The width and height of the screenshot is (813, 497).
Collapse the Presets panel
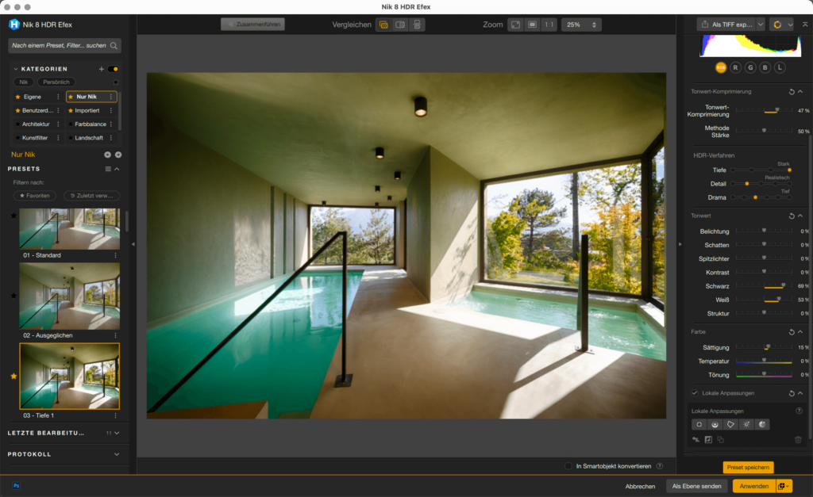pyautogui.click(x=118, y=170)
